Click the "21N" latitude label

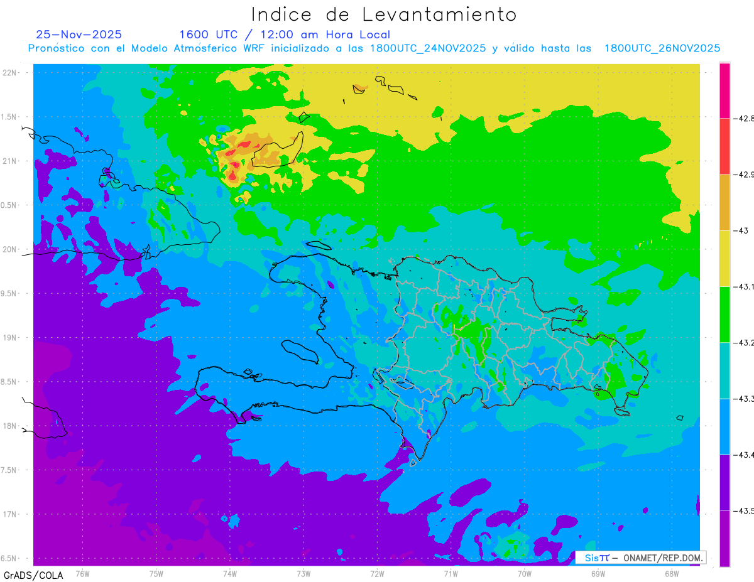9,161
